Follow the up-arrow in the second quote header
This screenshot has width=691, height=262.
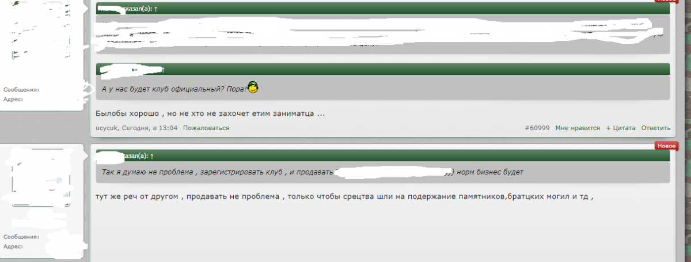[x=164, y=70]
